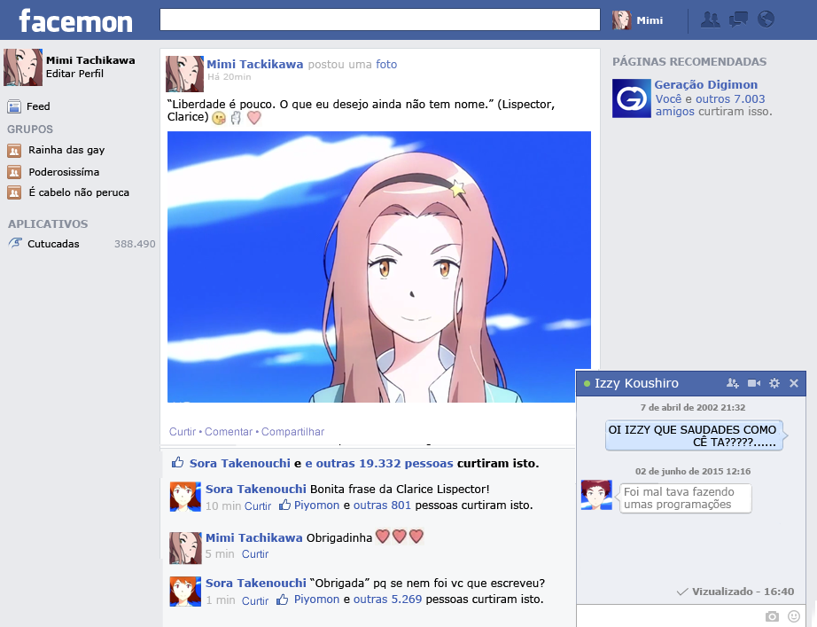Open 'outras 5.269' likers link
This screenshot has height=627, width=817.
(387, 600)
